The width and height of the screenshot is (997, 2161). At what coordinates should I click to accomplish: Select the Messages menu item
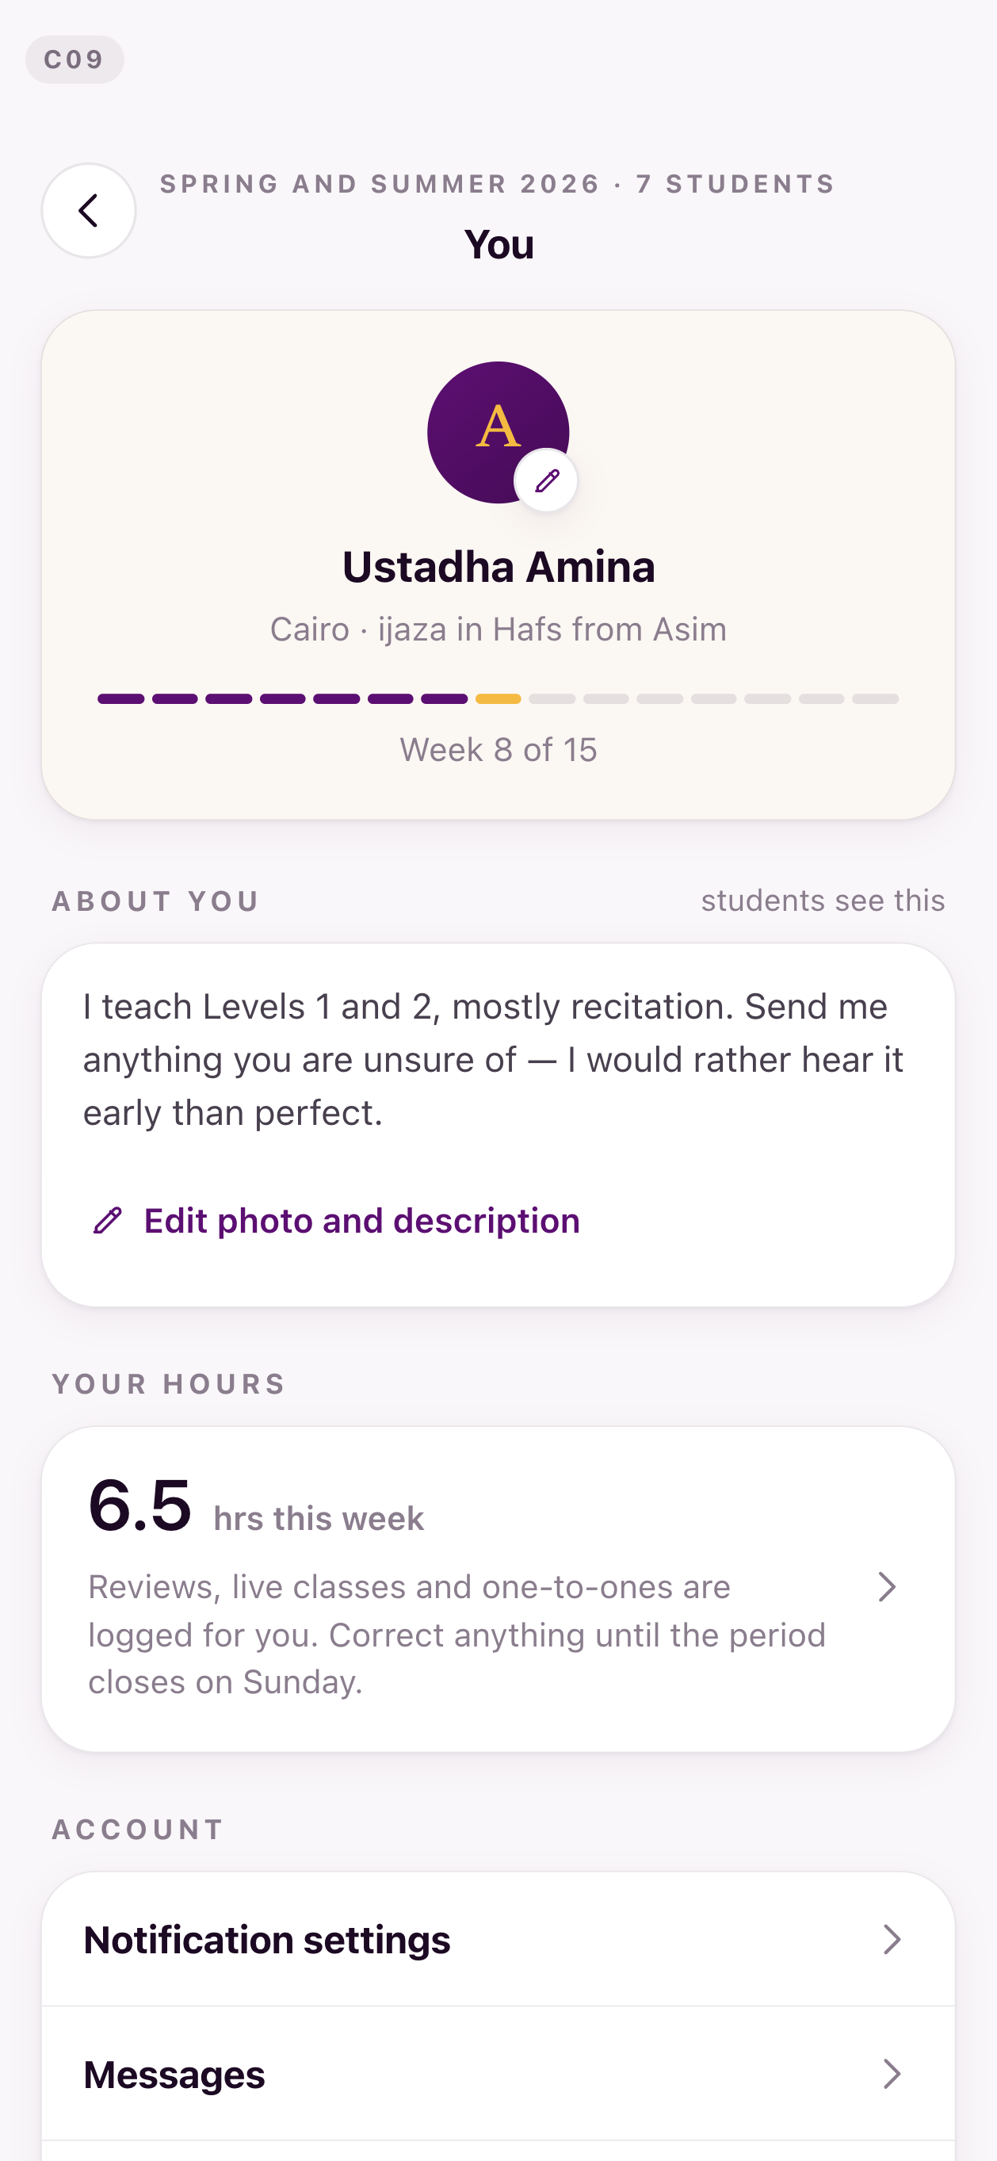coord(498,2074)
